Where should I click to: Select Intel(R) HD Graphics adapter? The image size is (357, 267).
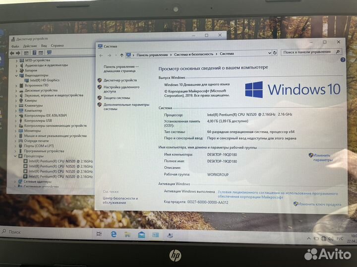click(45, 80)
